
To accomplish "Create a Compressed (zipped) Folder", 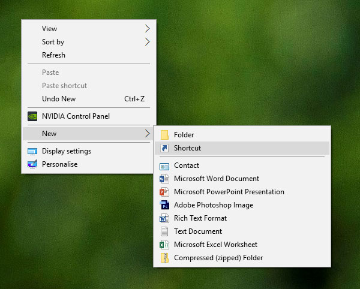I will point(242,258).
